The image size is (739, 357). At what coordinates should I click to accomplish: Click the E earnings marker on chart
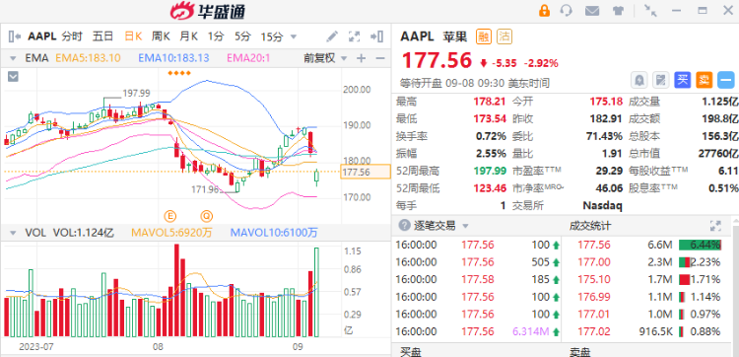(x=170, y=216)
